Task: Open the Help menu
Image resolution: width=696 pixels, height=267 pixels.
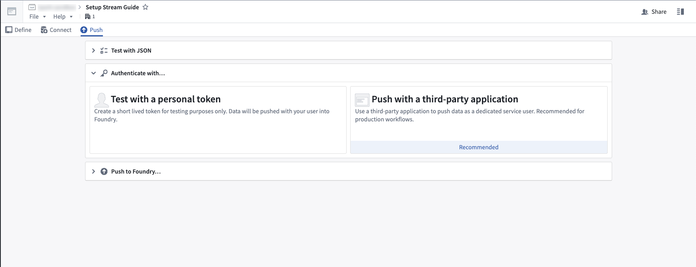Action: [62, 17]
